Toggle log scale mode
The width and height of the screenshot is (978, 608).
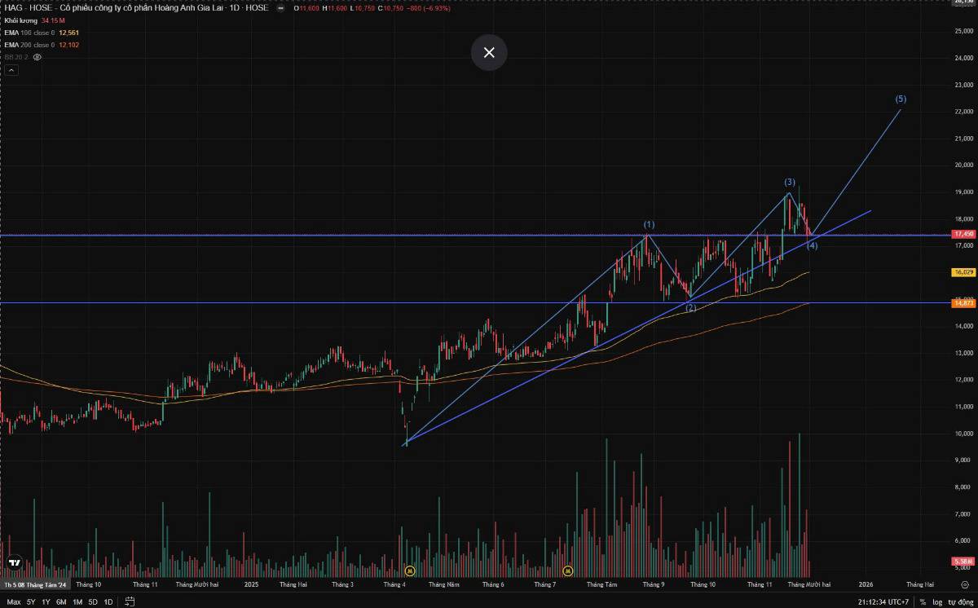tap(936, 602)
